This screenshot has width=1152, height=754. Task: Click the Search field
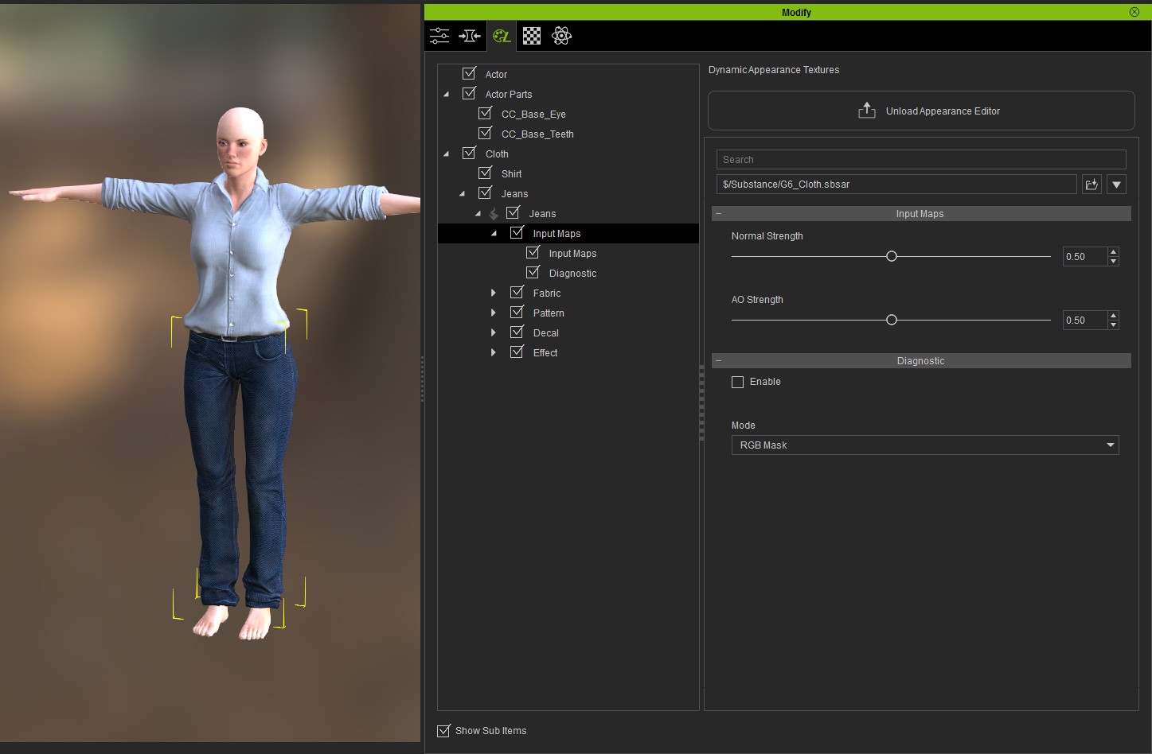(921, 160)
